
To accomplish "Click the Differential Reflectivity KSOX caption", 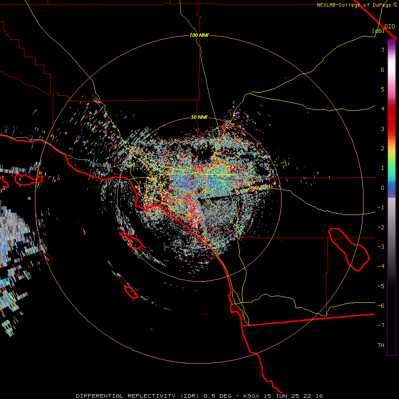I will click(199, 396).
